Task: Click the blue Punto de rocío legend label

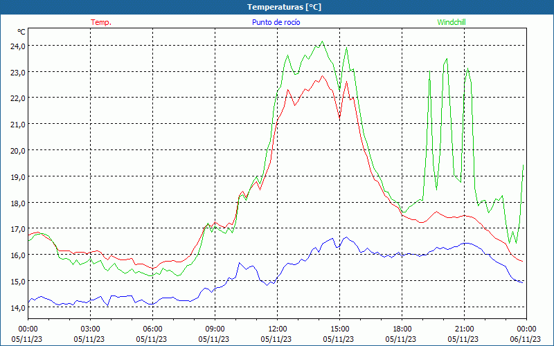Action: (x=276, y=22)
